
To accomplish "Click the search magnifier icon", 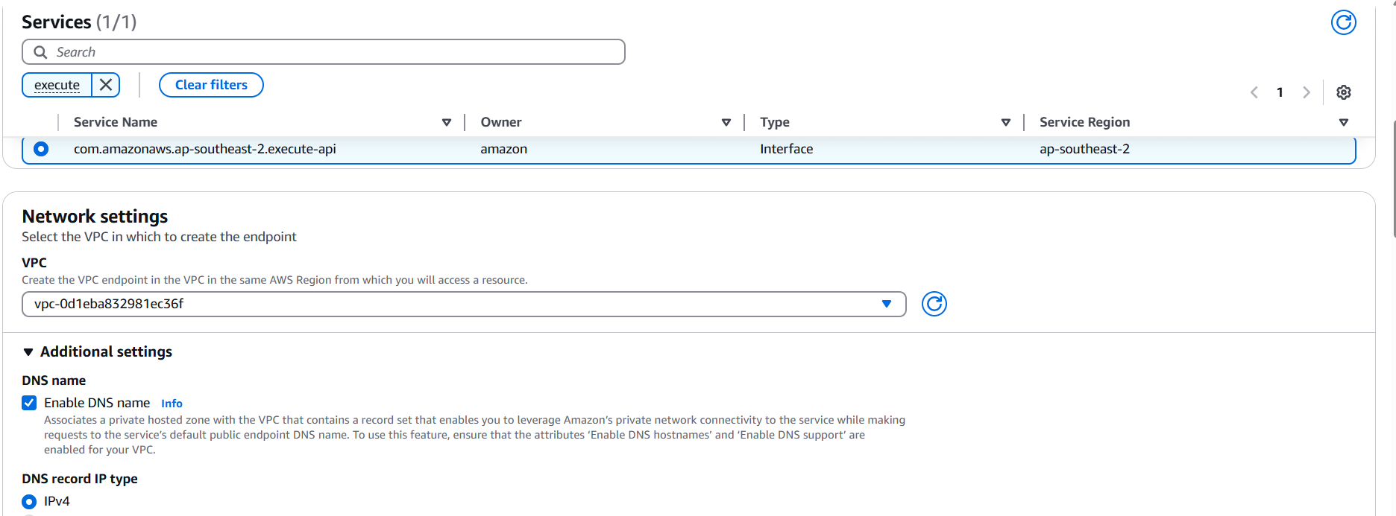I will [41, 52].
